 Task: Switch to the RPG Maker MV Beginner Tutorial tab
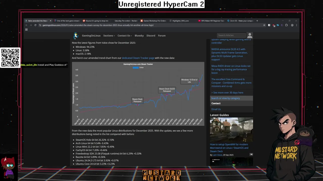(211, 21)
